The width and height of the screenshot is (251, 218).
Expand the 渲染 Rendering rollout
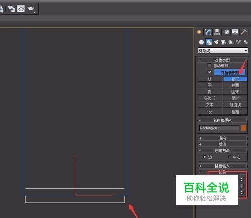tap(222, 138)
